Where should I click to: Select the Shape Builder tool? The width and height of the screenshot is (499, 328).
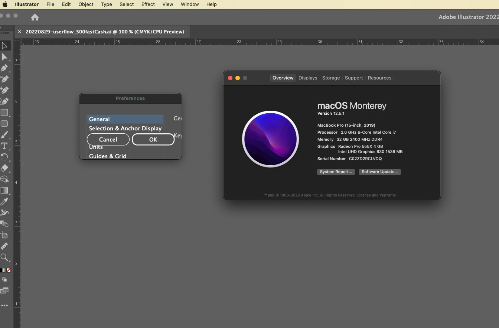(x=4, y=179)
